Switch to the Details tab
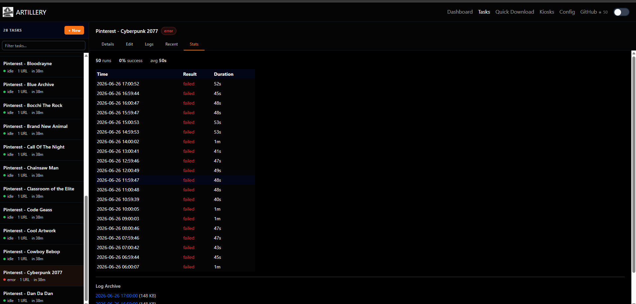 pyautogui.click(x=108, y=44)
